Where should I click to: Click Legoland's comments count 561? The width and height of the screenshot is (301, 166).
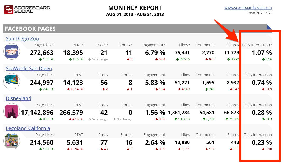tap(210, 142)
